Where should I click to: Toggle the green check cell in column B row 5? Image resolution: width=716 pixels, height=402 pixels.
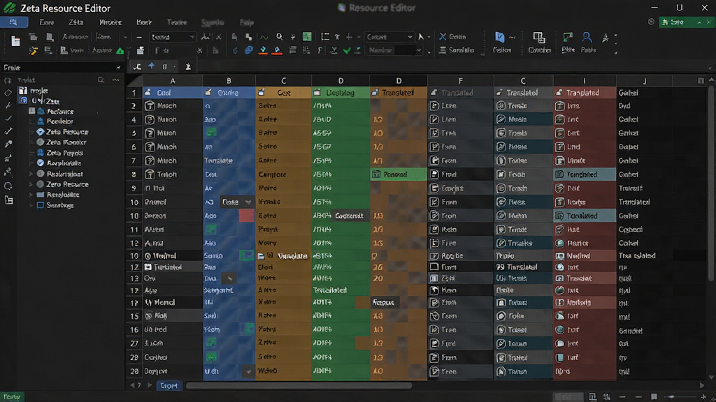coord(211,133)
